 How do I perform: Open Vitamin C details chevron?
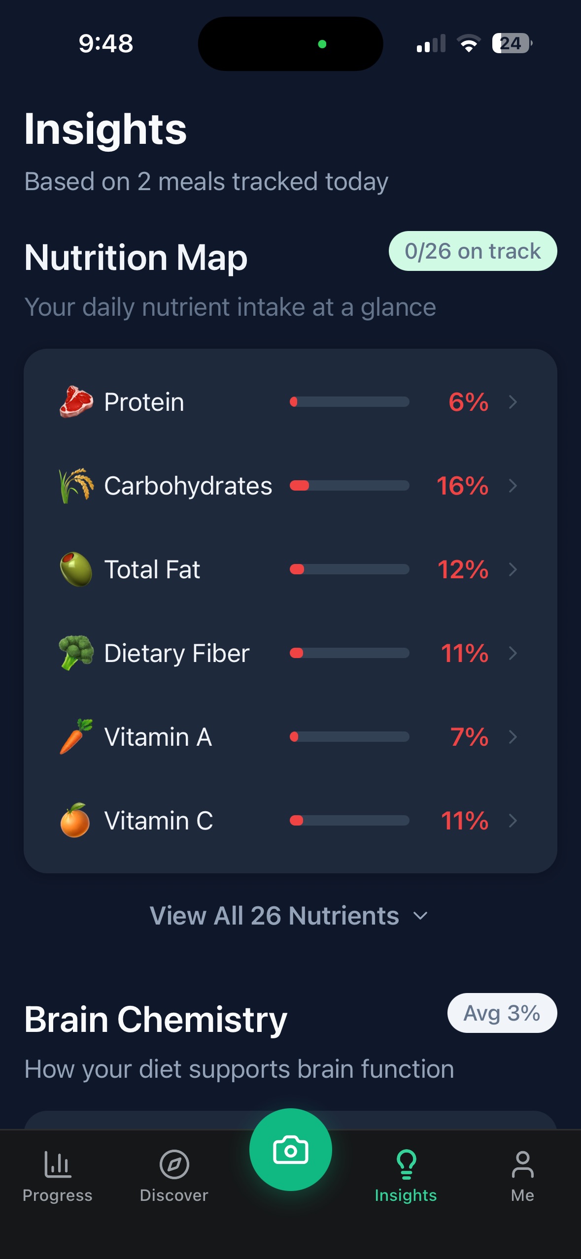click(x=513, y=821)
